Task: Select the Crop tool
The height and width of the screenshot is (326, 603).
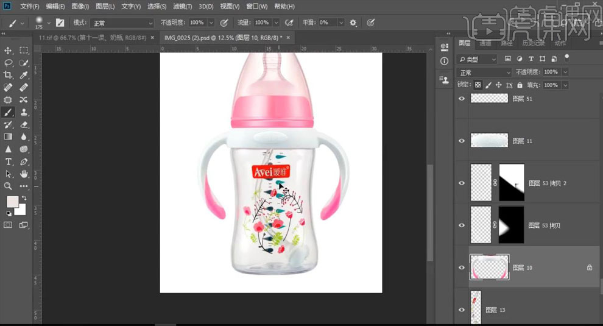Action: (9, 75)
